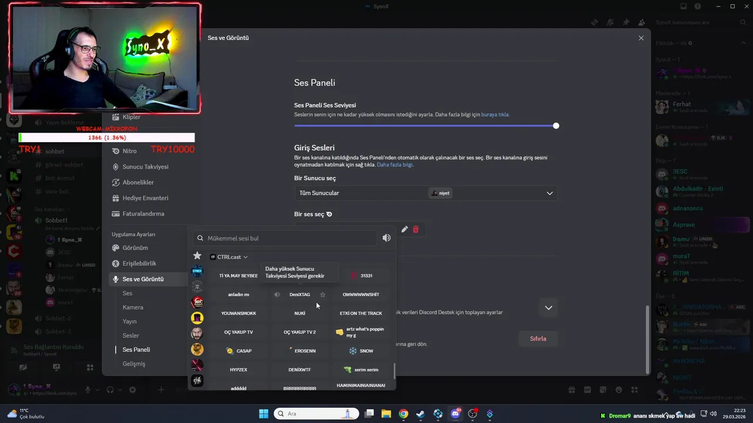This screenshot has height=423, width=753.
Task: Close the Ses ve Görüntü settings with X
Action: (x=641, y=38)
